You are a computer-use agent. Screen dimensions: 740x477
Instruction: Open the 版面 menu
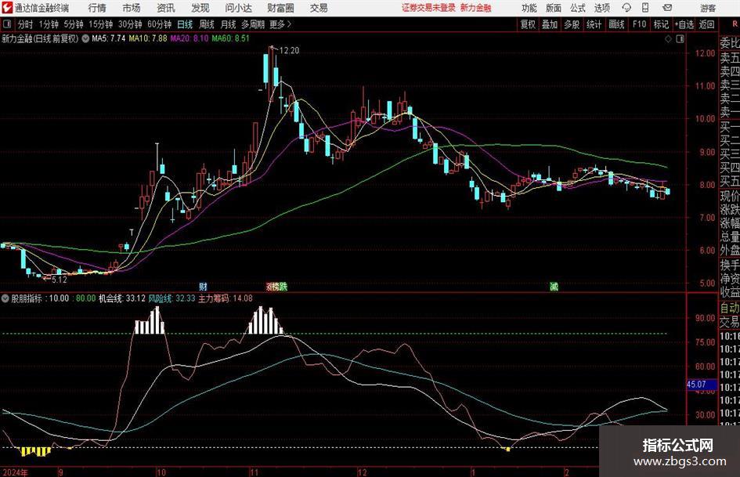pyautogui.click(x=553, y=8)
